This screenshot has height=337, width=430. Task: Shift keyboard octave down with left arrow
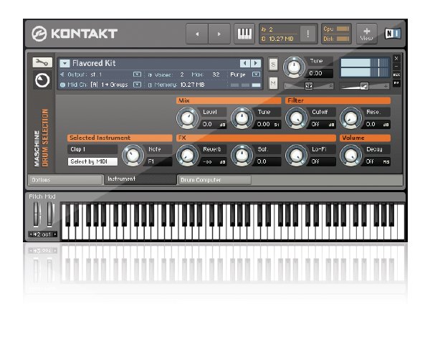click(x=31, y=234)
